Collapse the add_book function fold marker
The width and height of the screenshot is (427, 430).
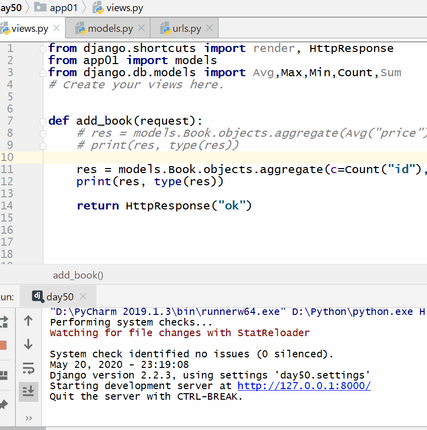(x=43, y=121)
